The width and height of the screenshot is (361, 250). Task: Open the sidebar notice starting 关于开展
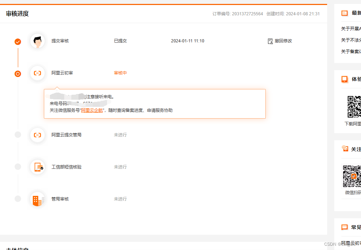[x=351, y=29]
